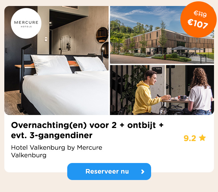Click the coffee cup on the table

(x=183, y=97)
